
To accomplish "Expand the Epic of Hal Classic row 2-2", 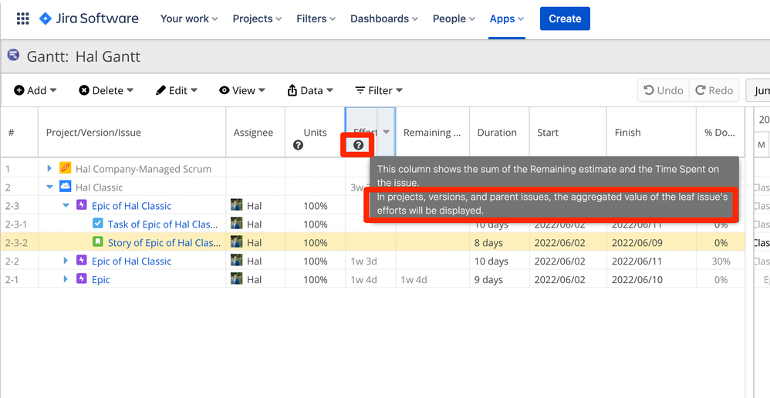I will (66, 261).
